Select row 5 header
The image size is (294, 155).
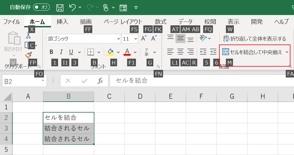6,149
